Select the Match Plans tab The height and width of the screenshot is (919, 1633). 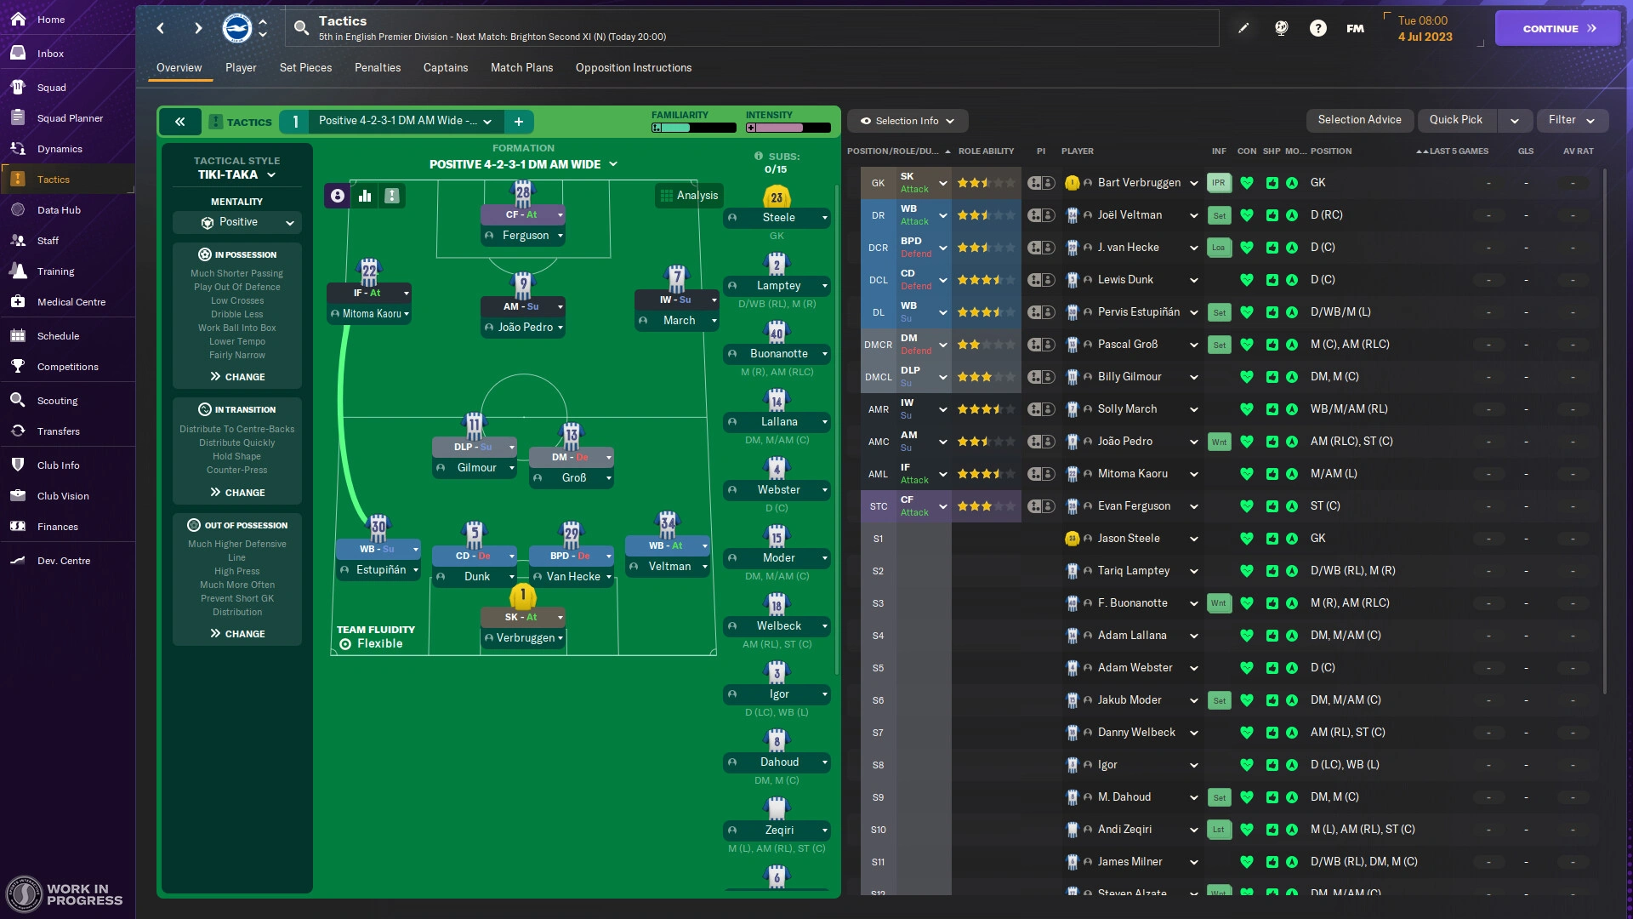(x=521, y=67)
